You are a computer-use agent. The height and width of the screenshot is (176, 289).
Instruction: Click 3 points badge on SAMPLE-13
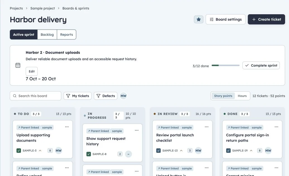click(190, 151)
